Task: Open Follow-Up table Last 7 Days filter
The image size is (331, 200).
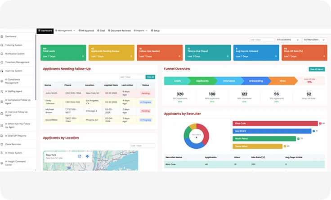Action: pyautogui.click(x=131, y=77)
